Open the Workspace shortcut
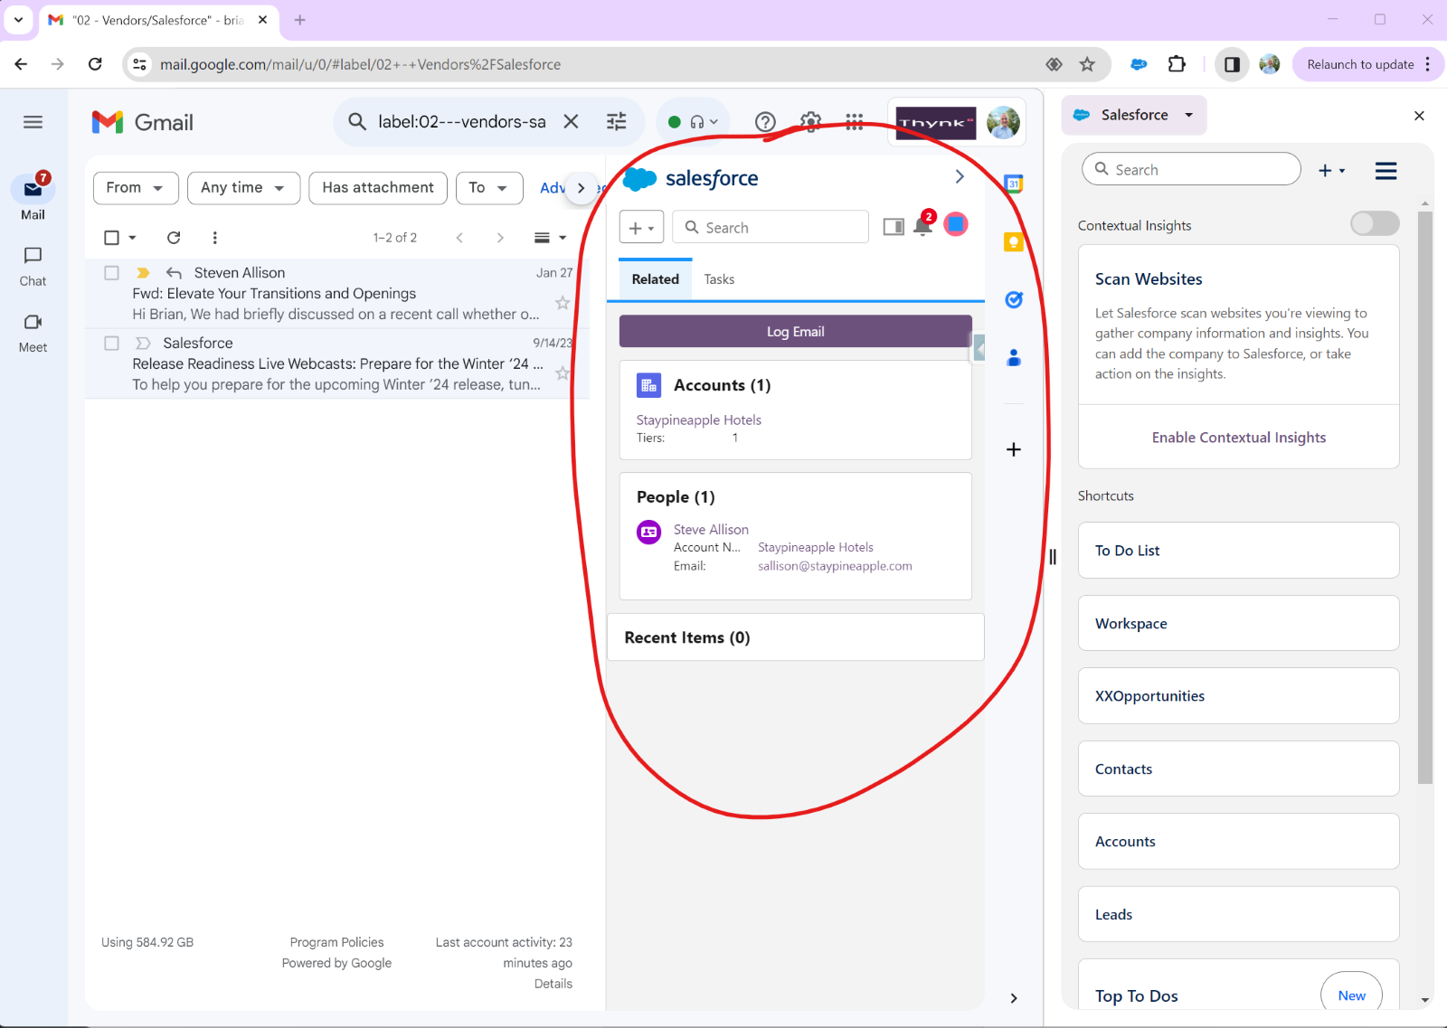 tap(1238, 623)
